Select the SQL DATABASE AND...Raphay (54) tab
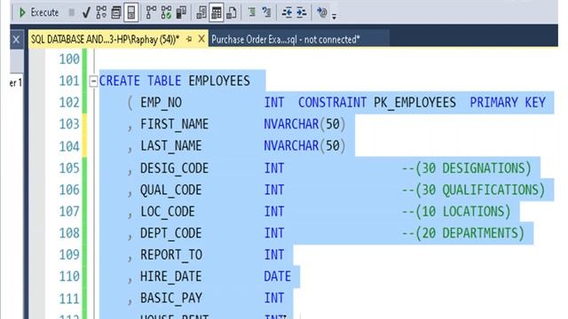This screenshot has width=568, height=319. pyautogui.click(x=105, y=39)
